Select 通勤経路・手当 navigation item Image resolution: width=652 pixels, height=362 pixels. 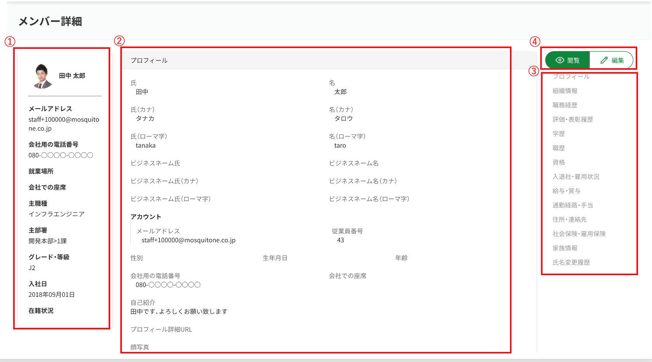tap(572, 205)
